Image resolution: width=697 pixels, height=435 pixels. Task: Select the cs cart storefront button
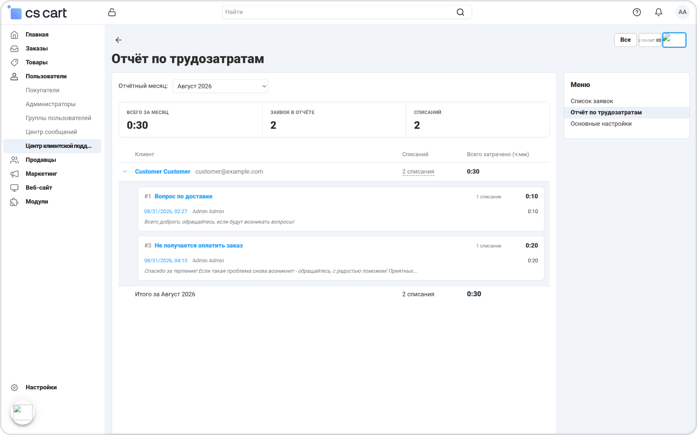click(x=649, y=40)
